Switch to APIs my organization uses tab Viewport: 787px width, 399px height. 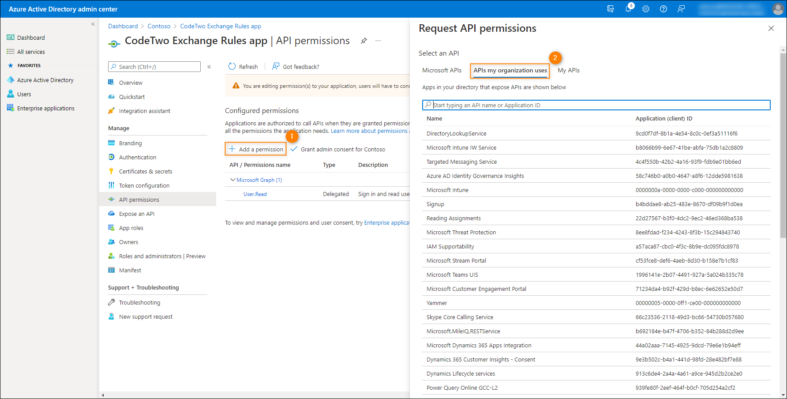point(510,70)
